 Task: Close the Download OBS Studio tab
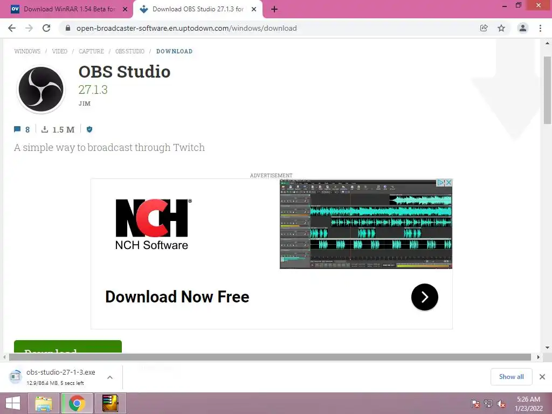[254, 9]
